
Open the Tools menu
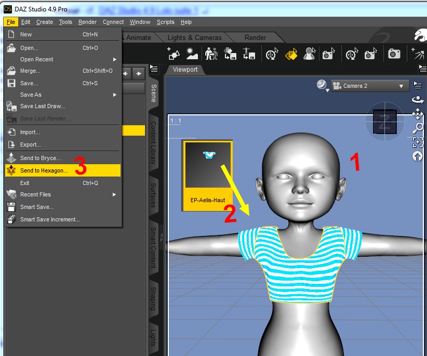tap(65, 22)
